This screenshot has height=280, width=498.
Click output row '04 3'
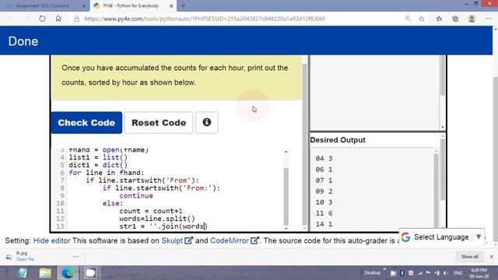pos(324,159)
